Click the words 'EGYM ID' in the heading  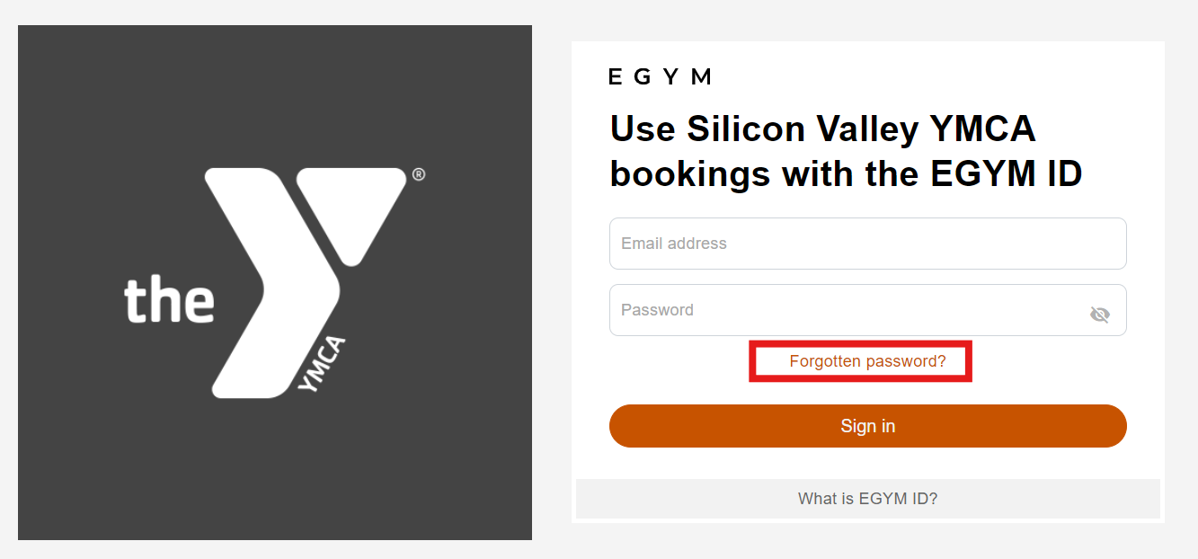point(1006,174)
